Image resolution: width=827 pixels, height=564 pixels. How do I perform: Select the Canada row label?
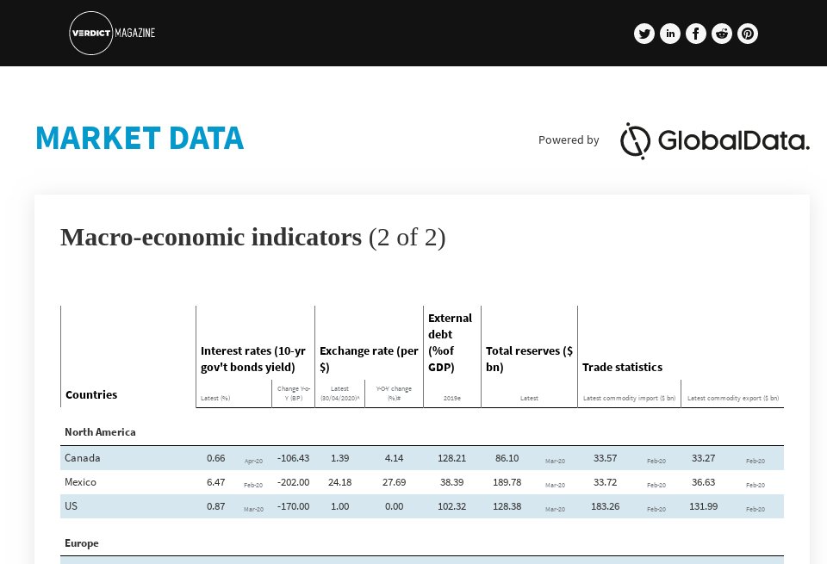tap(83, 458)
